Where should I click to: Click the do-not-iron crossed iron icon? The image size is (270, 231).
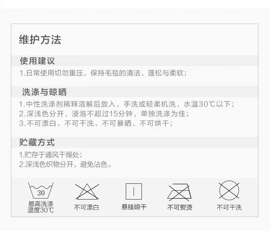coord(179,192)
